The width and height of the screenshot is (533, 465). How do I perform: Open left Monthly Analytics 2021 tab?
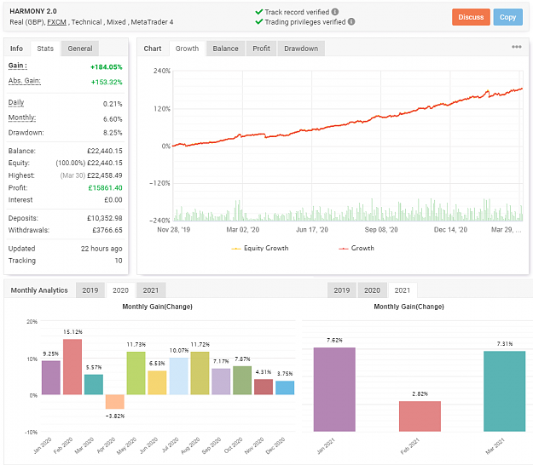coord(151,290)
